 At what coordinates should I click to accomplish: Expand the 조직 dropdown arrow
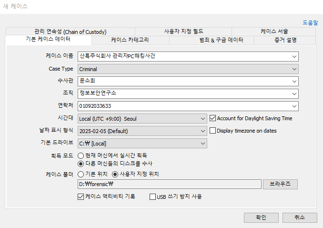click(x=294, y=93)
